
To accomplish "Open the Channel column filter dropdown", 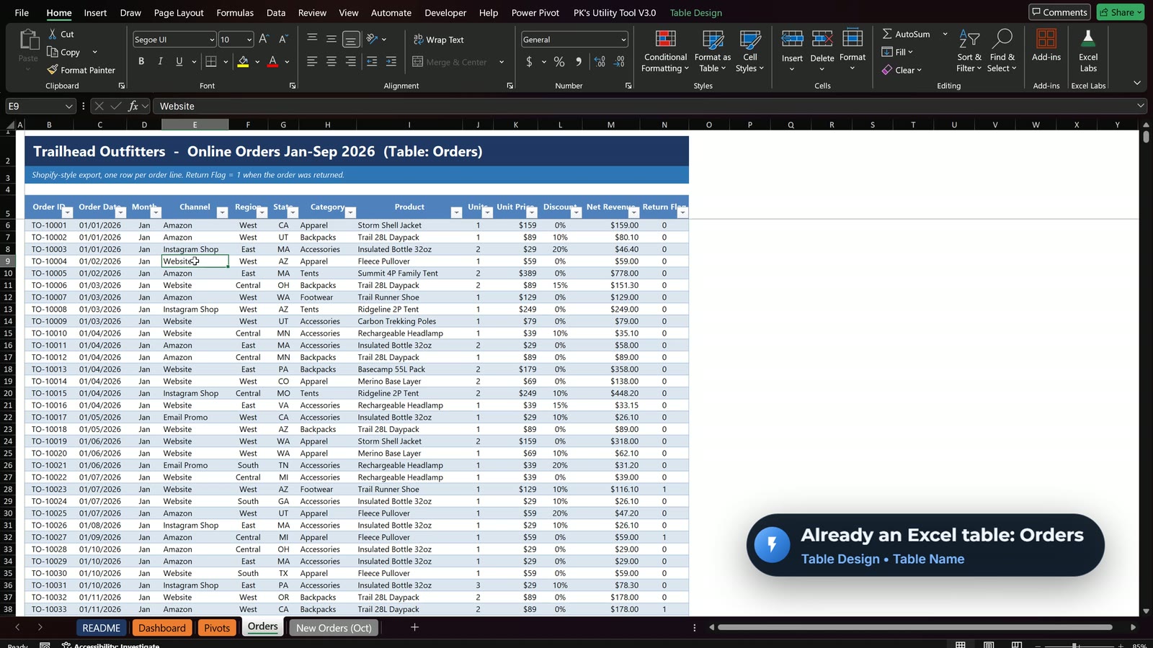I will tap(222, 212).
